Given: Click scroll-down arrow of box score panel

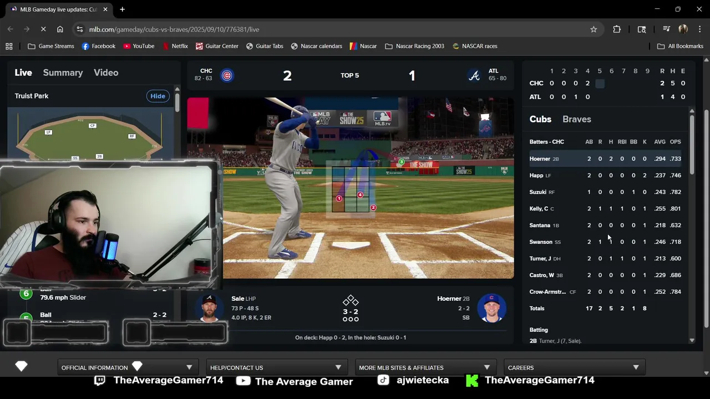Looking at the screenshot, I should point(692,340).
